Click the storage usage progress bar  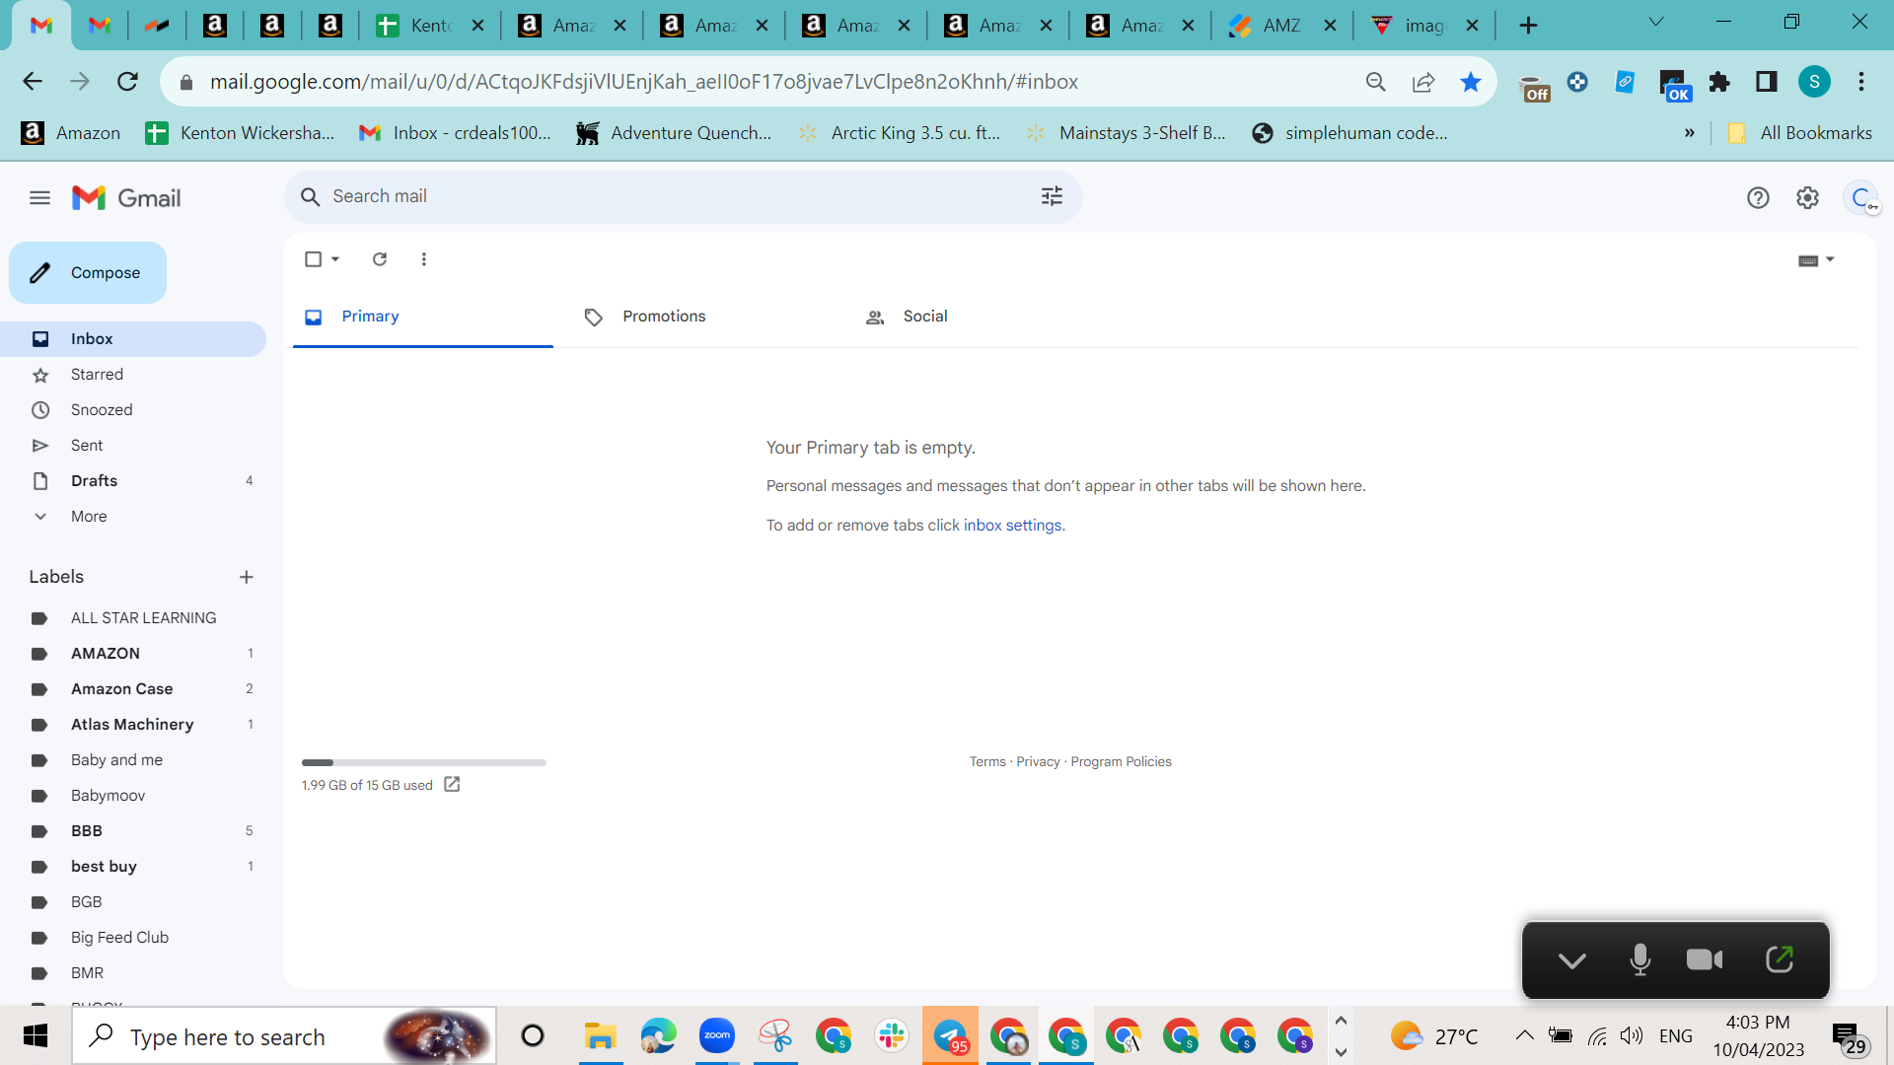click(x=424, y=762)
